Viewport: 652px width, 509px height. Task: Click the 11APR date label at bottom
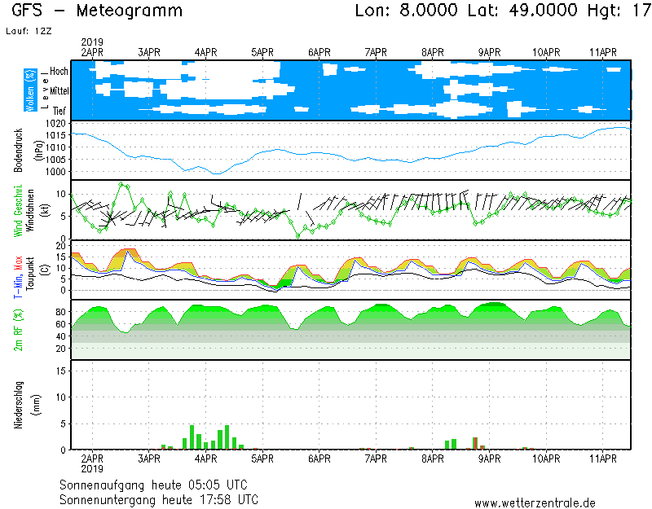tap(602, 458)
